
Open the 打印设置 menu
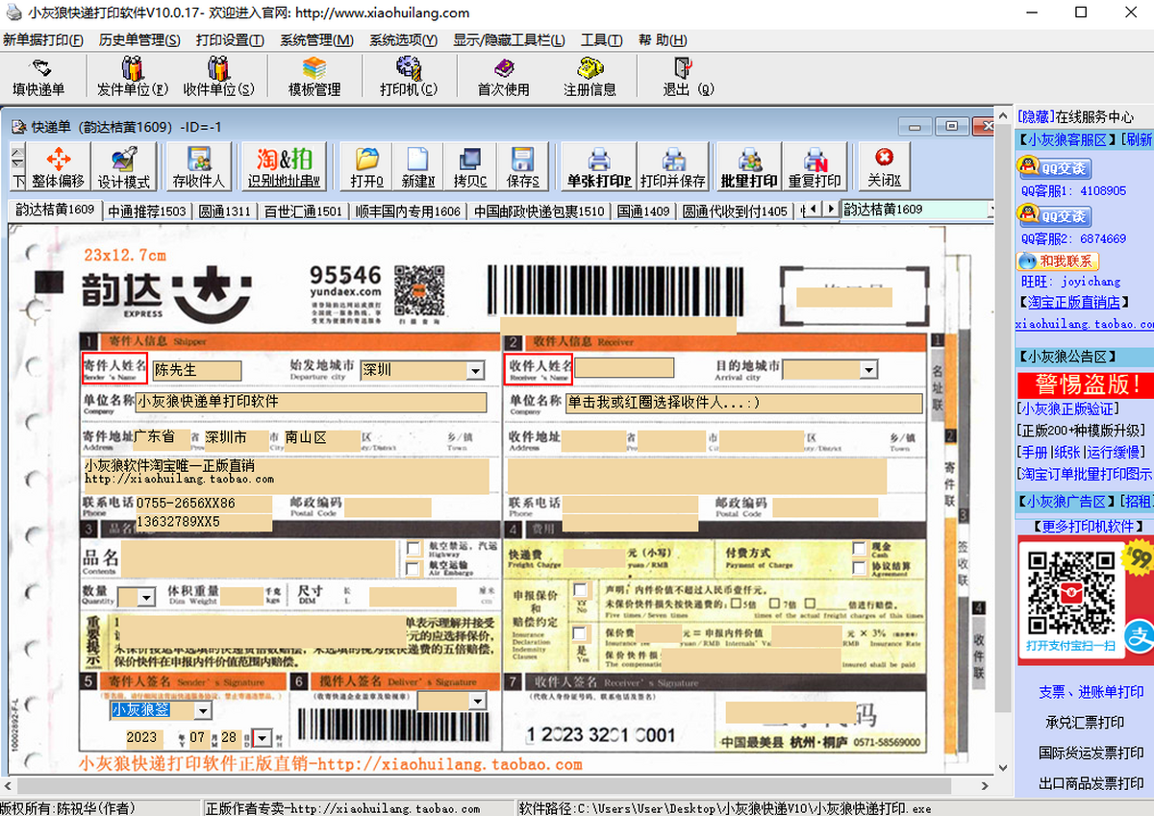pyautogui.click(x=230, y=40)
